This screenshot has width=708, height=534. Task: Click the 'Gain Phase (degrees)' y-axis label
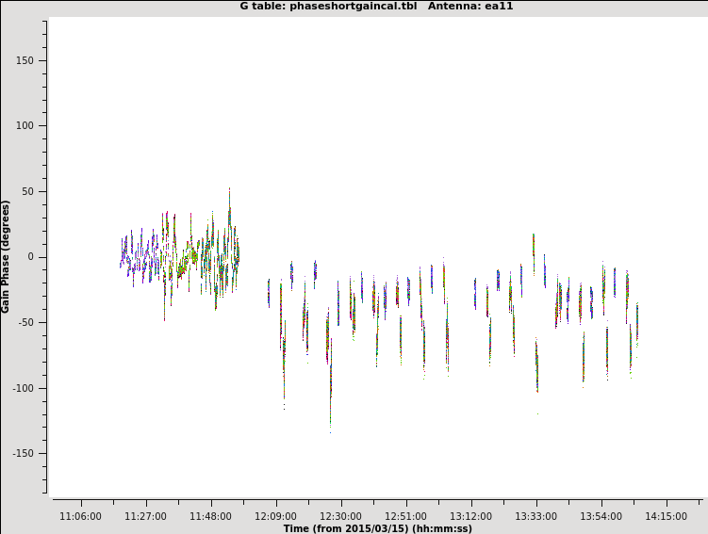point(7,256)
